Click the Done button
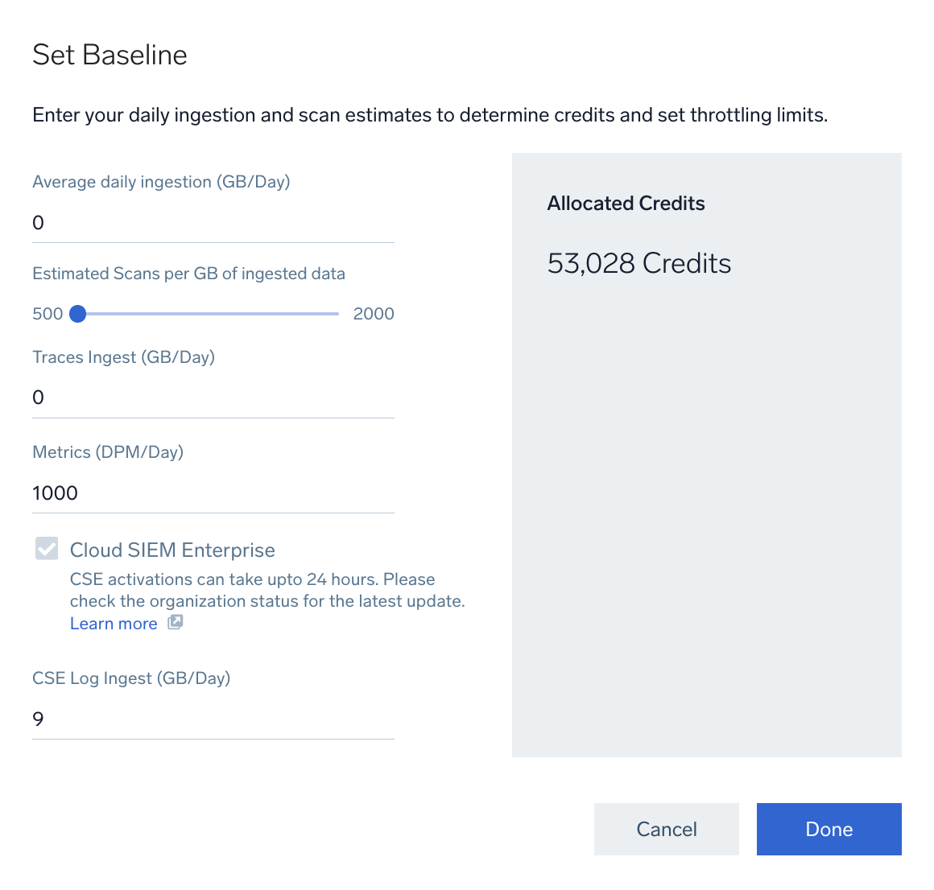The height and width of the screenshot is (890, 934). click(829, 829)
